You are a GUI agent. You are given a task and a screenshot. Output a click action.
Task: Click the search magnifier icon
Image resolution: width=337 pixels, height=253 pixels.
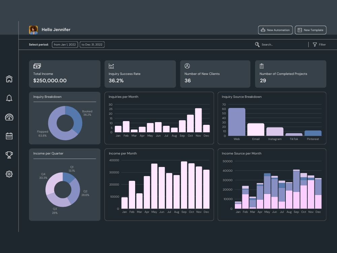coord(257,45)
